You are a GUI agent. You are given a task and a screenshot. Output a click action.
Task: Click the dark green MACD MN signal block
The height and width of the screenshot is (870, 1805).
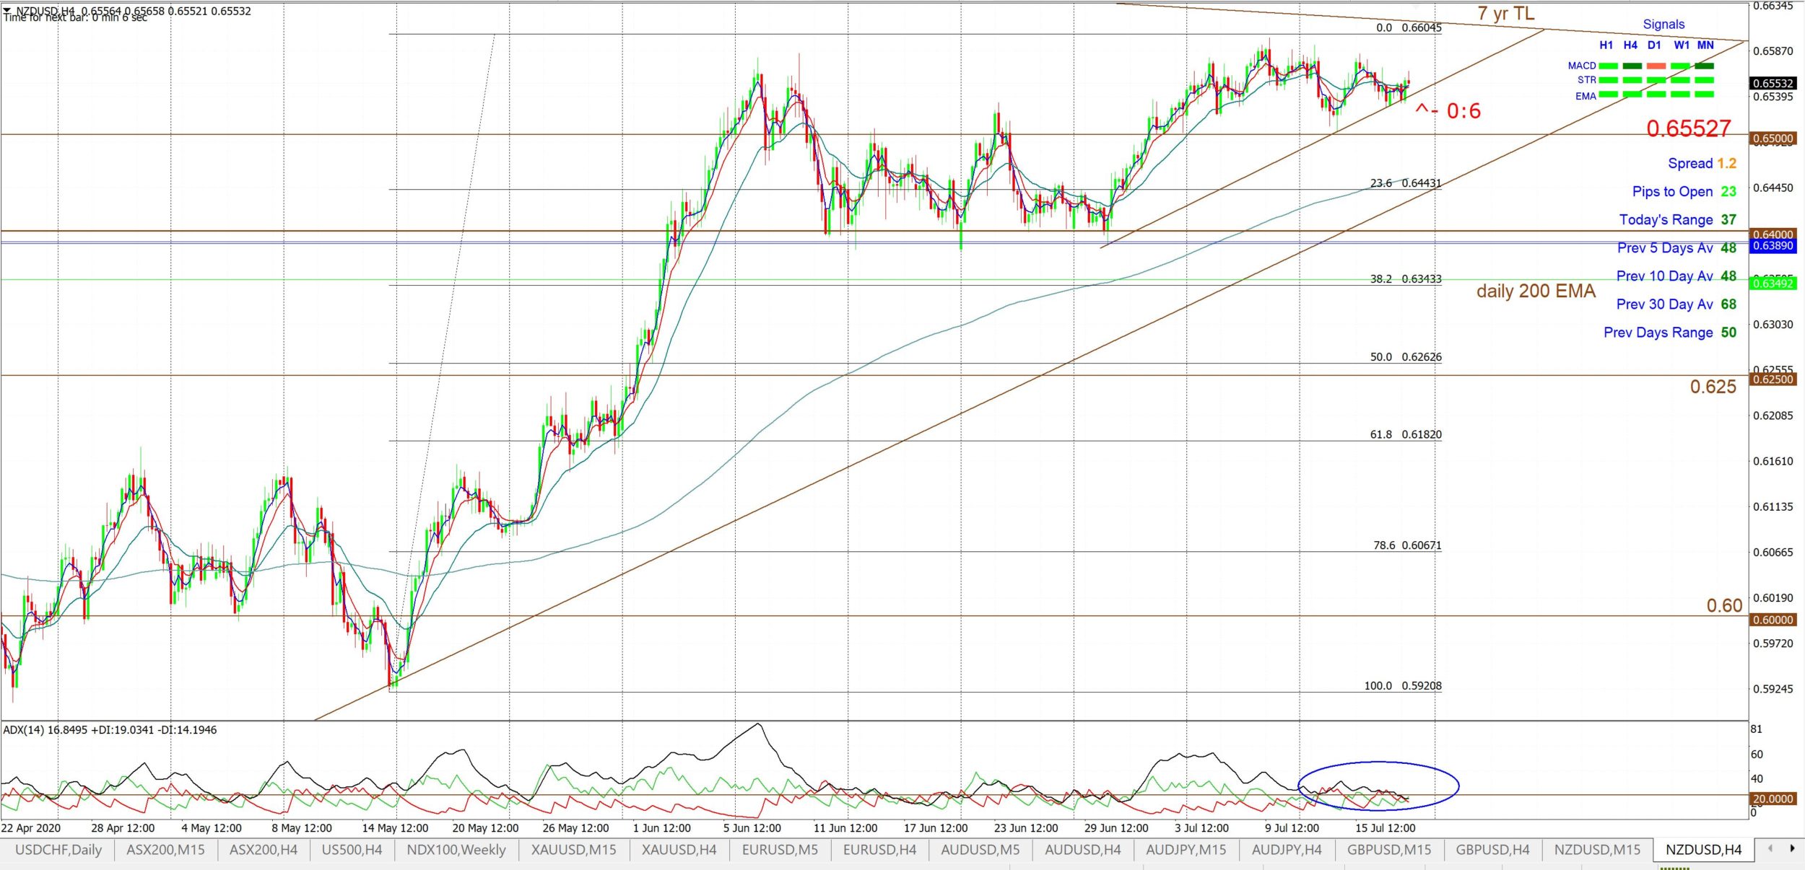[x=1705, y=66]
